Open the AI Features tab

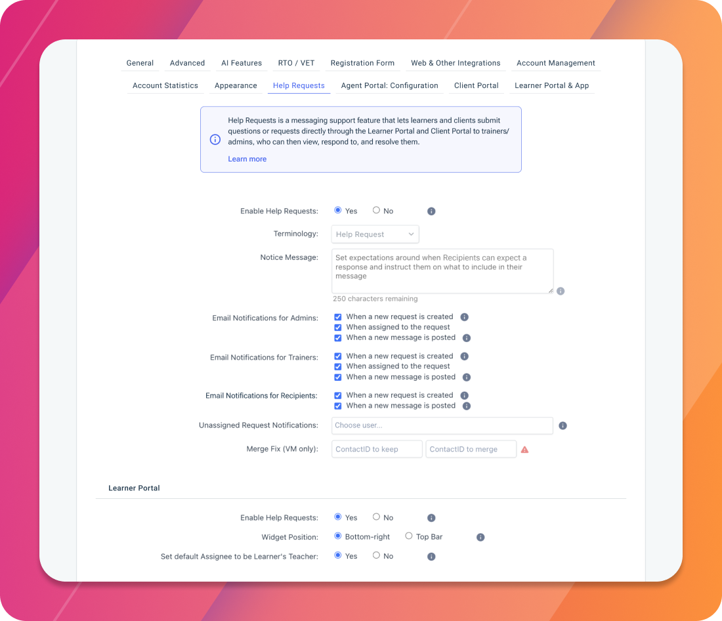[x=242, y=63]
